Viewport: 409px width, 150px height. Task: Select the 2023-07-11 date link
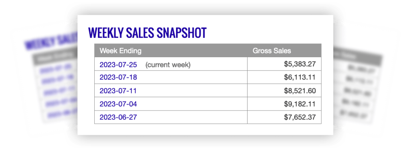click(x=118, y=91)
